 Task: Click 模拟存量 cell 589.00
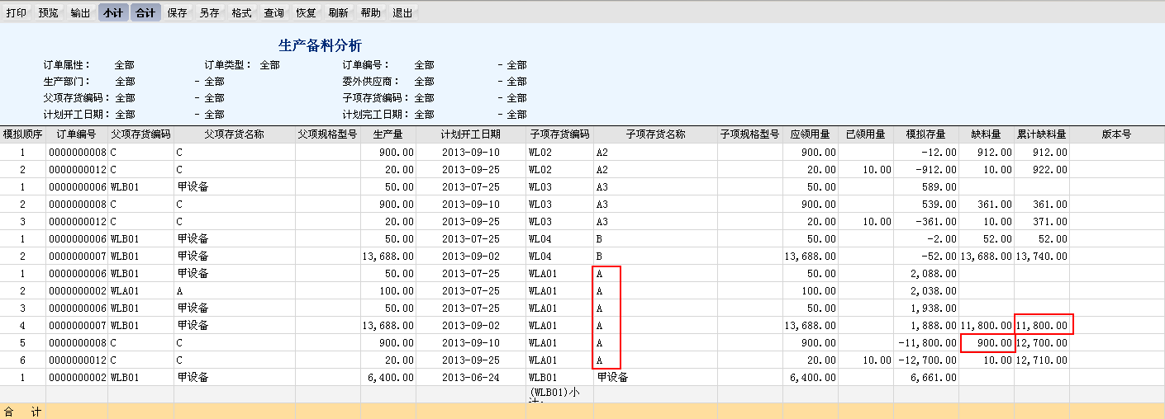coord(925,186)
